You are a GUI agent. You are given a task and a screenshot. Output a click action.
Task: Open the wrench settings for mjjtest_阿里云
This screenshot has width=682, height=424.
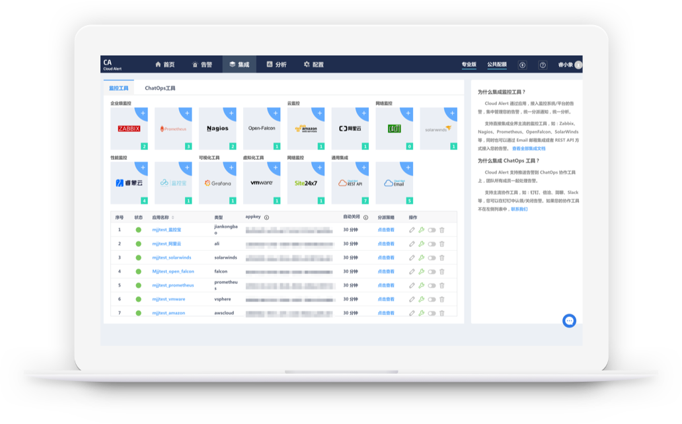[422, 244]
